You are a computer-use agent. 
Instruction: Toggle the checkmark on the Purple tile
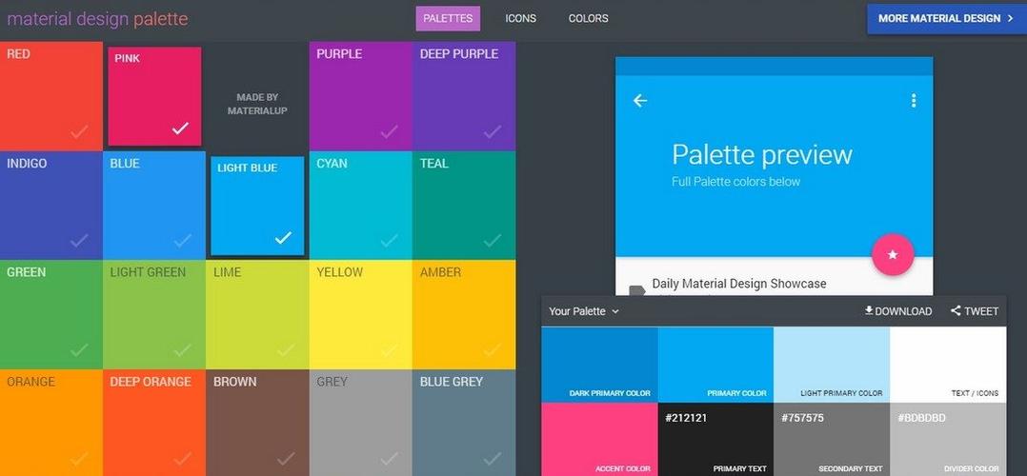tap(389, 132)
